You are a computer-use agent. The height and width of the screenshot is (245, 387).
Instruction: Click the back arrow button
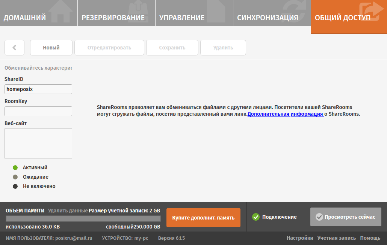pos(14,48)
